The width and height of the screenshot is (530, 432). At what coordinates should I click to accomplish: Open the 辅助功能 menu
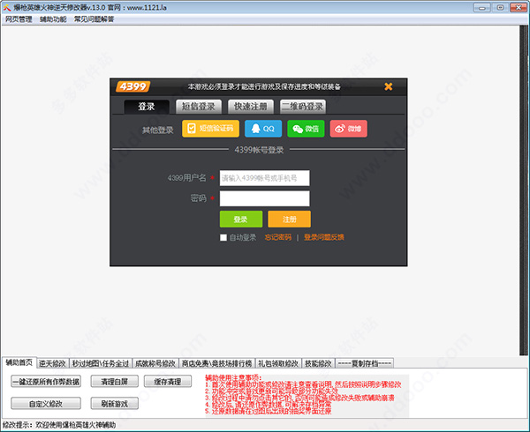point(53,19)
